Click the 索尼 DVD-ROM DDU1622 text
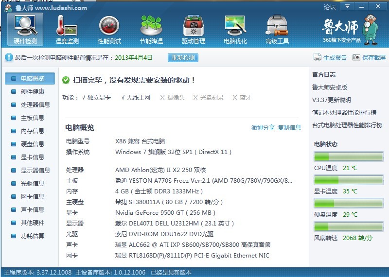The height and width of the screenshot is (277, 389). point(164,234)
